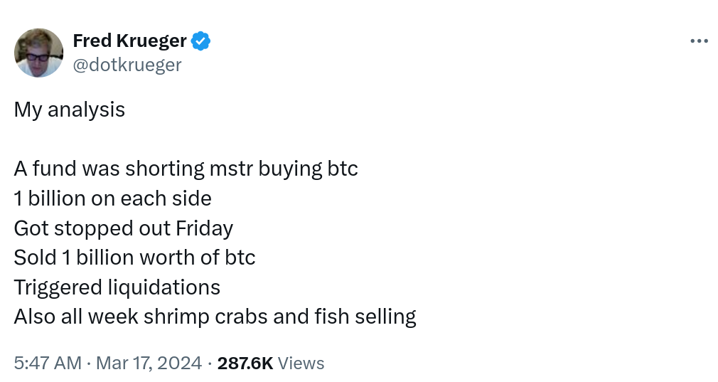Click the "Got stopped out Friday" line
This screenshot has height=382, width=718.
point(123,228)
